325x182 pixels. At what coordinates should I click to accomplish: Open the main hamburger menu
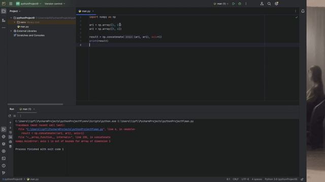tap(11, 4)
